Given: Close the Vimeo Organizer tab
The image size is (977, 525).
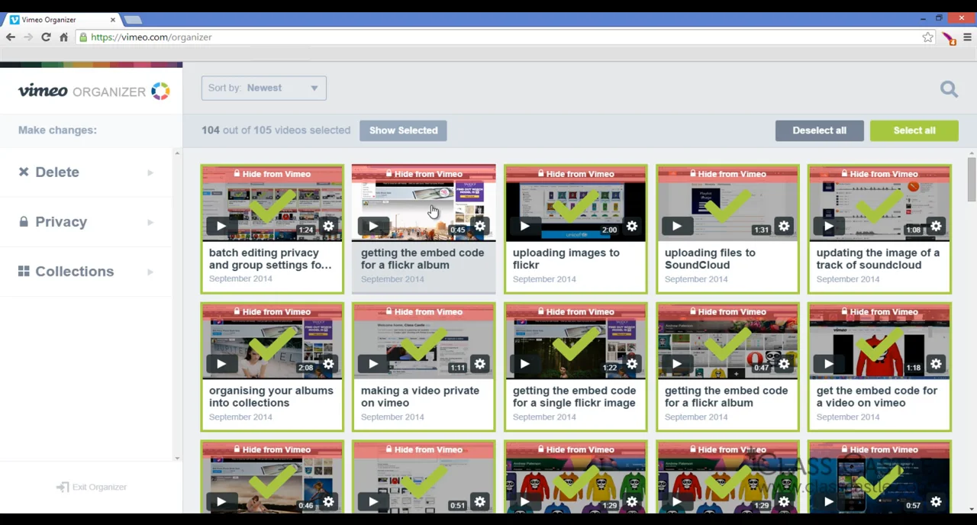Looking at the screenshot, I should tap(113, 19).
